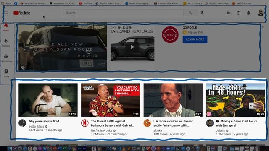Click the Netflix Is A Joke avatar
Viewport: 269px width, 151px height.
coord(85,123)
